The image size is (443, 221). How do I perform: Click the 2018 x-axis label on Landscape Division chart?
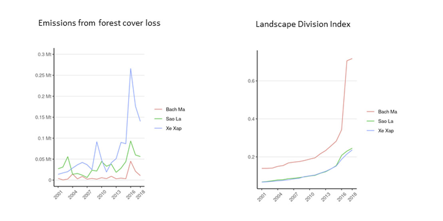[353, 197]
